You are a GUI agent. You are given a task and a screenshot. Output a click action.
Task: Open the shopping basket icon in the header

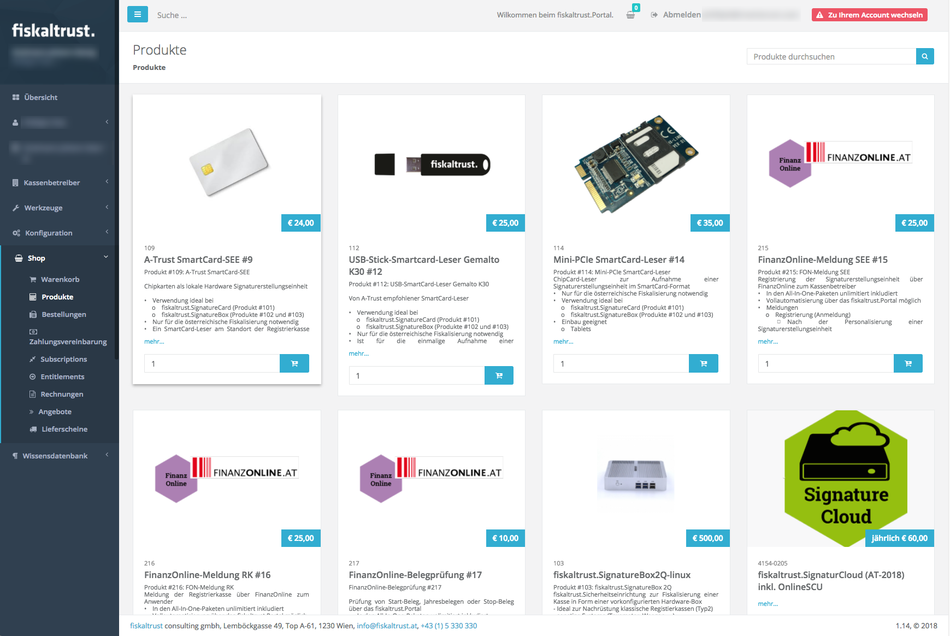pyautogui.click(x=631, y=15)
